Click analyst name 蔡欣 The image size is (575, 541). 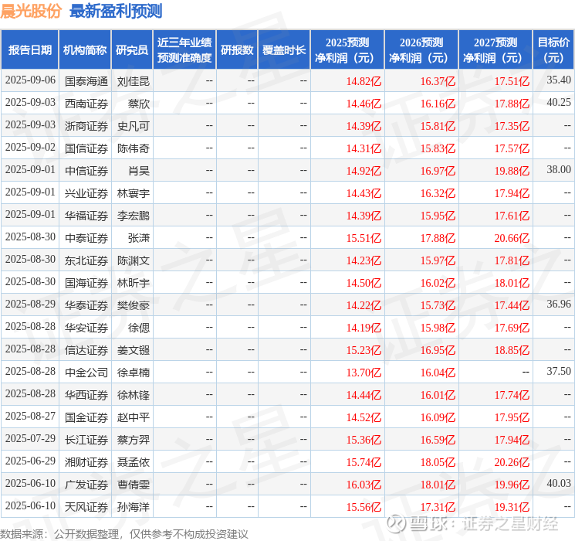139,104
